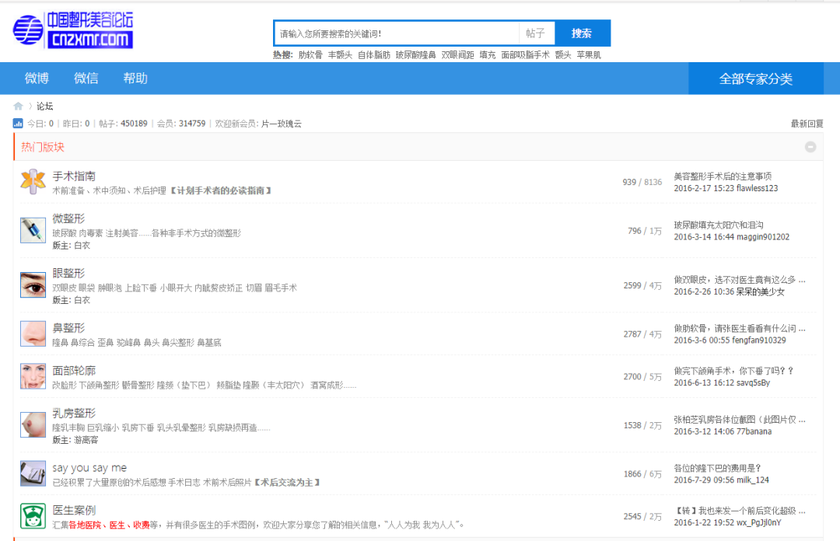Open the 微整形 syringe icon
840x541 pixels.
[33, 230]
